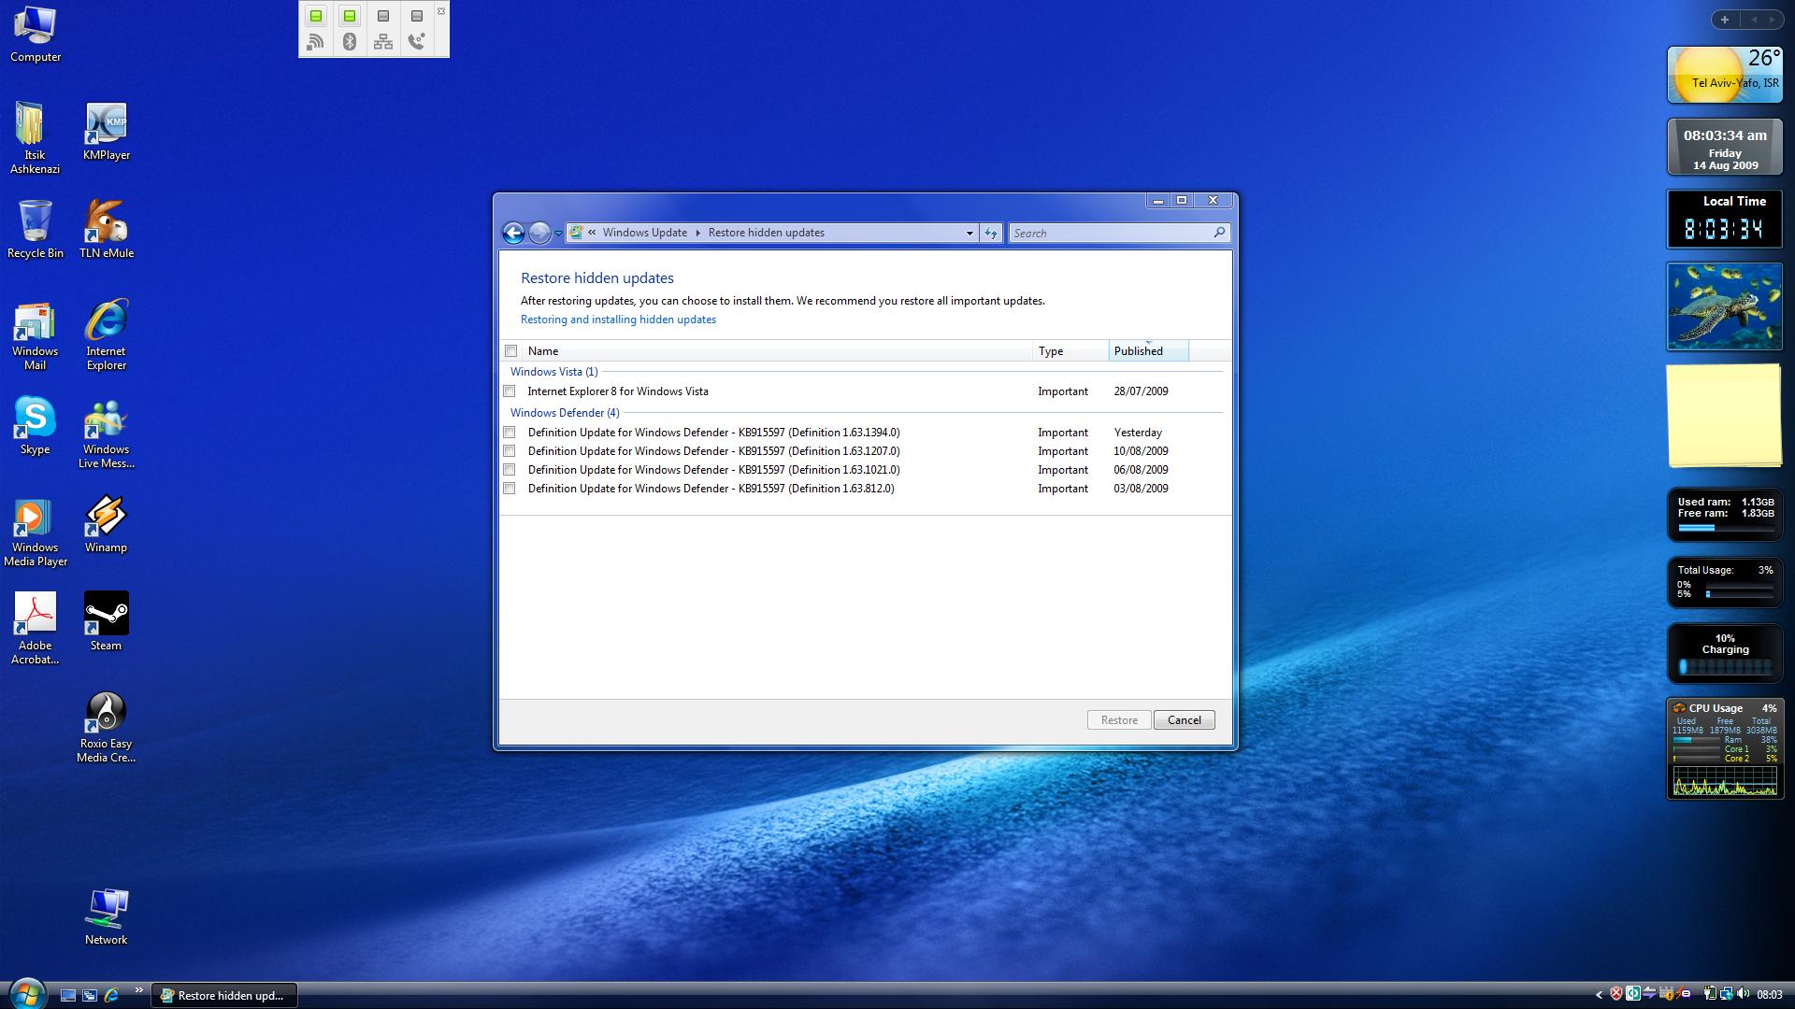This screenshot has height=1009, width=1795.
Task: Click the yellow sticky note gadget
Action: [1724, 416]
